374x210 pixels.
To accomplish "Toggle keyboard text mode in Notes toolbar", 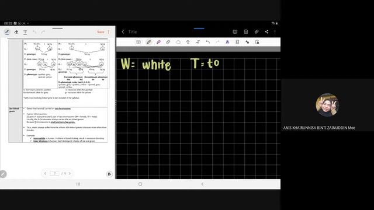I will coord(138,42).
